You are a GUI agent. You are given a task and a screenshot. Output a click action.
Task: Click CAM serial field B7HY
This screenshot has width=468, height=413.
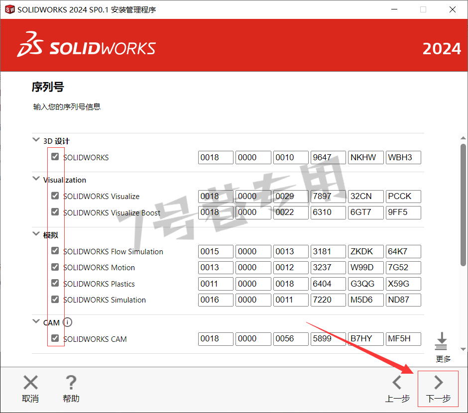coord(365,339)
